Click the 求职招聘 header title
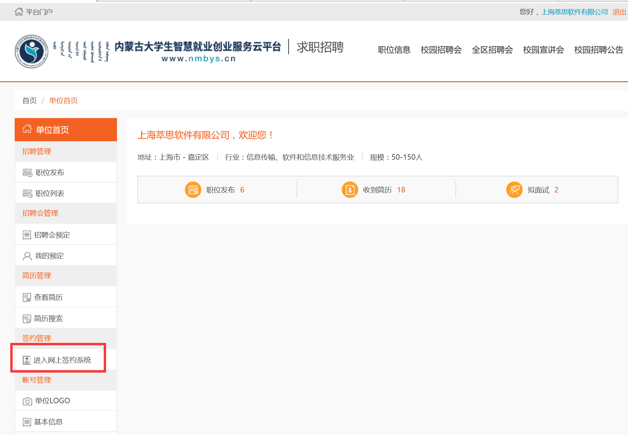The height and width of the screenshot is (435, 628). (x=320, y=47)
